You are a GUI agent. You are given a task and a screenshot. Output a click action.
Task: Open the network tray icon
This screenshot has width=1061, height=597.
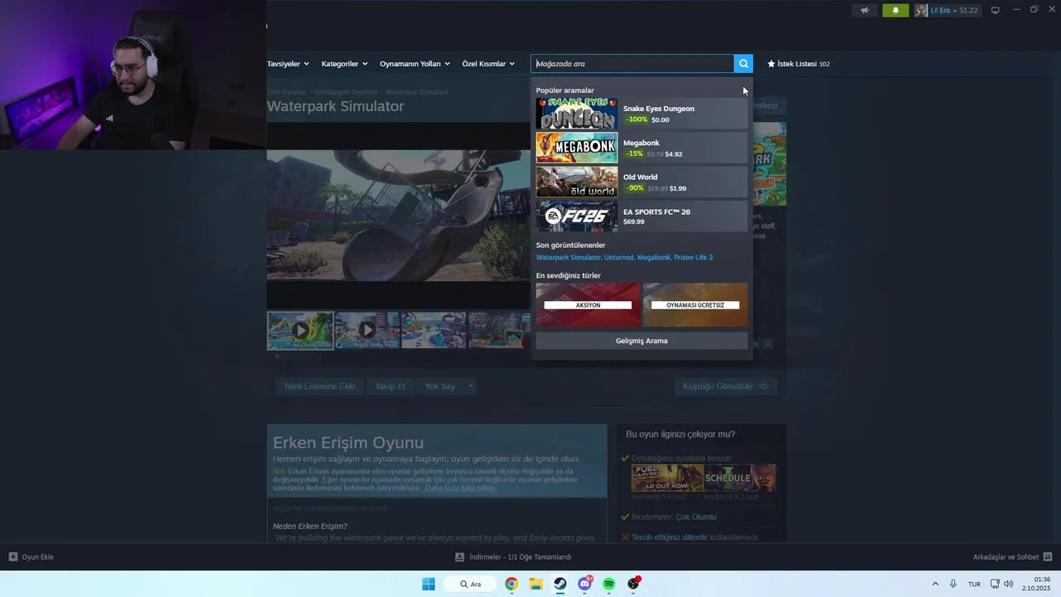click(x=996, y=584)
